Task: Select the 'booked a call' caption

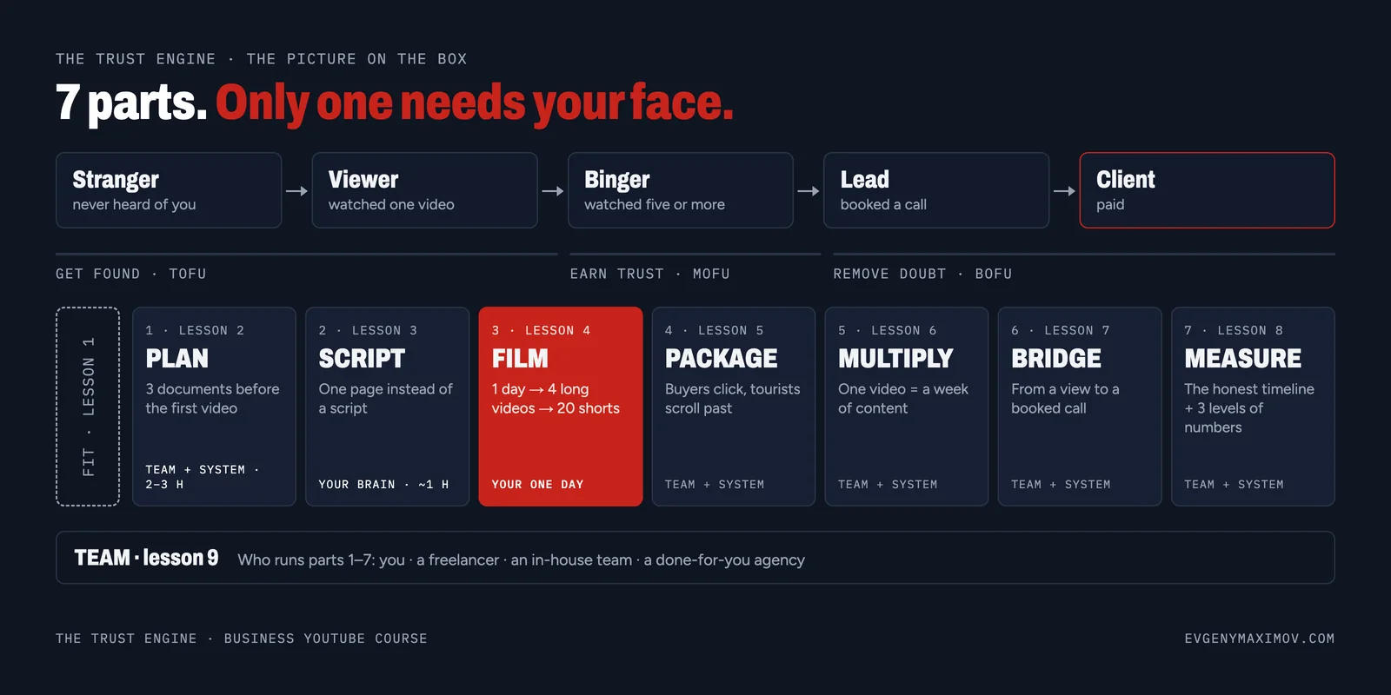Action: pyautogui.click(x=883, y=205)
